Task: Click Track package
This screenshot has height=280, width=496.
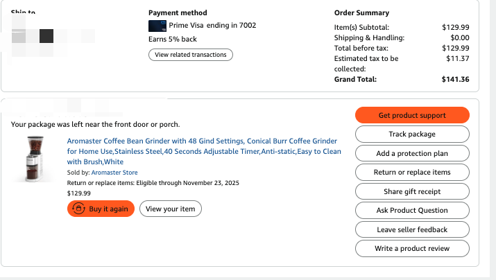Action: pos(412,134)
